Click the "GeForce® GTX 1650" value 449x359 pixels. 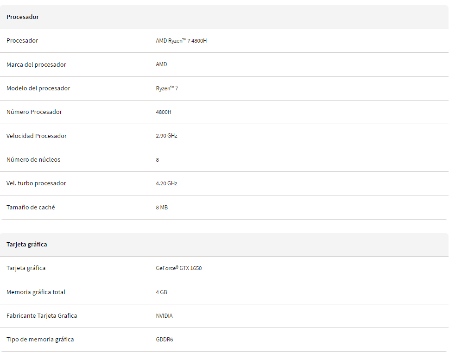point(179,268)
